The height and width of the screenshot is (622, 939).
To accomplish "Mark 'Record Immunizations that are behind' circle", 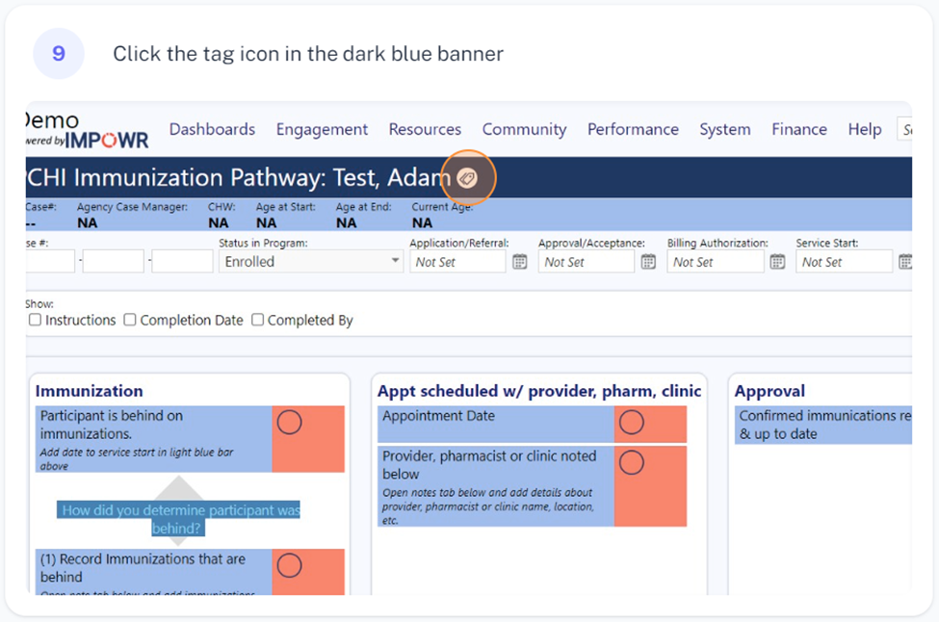I will click(289, 565).
